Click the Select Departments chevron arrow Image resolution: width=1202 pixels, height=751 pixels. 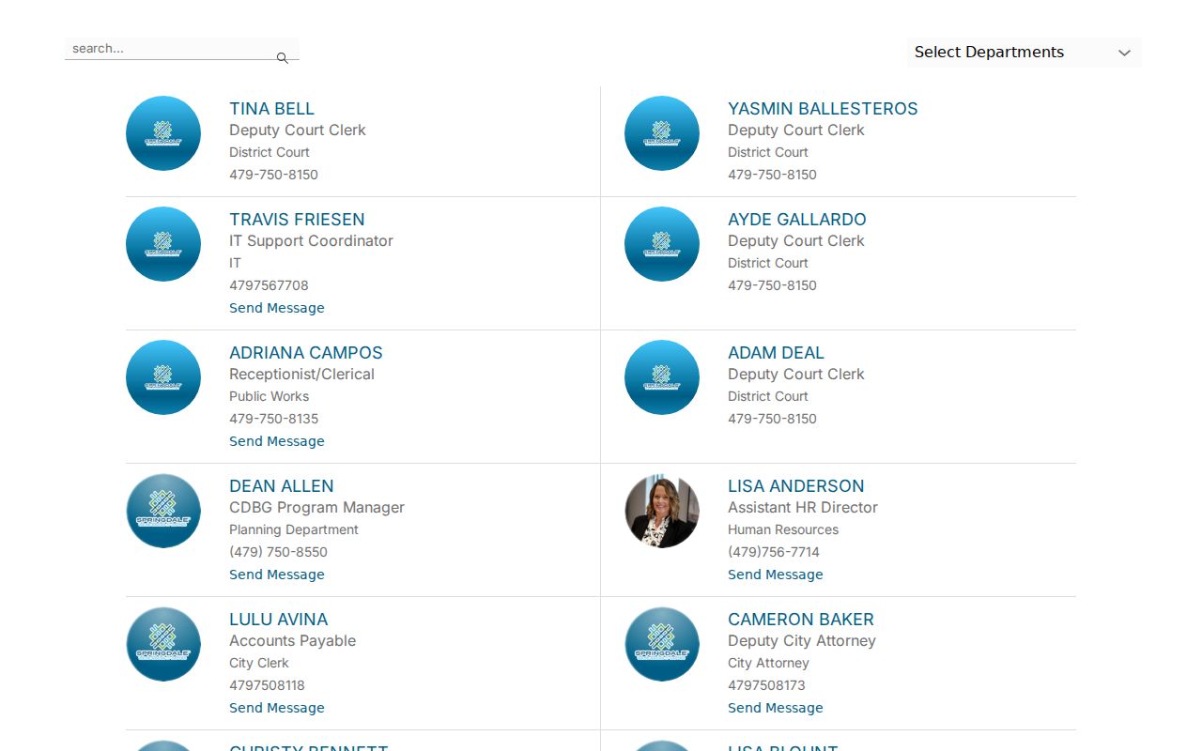point(1124,53)
